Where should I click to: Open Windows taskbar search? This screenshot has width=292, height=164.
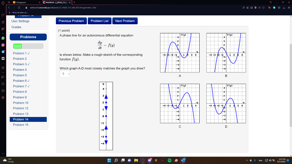click(116, 160)
